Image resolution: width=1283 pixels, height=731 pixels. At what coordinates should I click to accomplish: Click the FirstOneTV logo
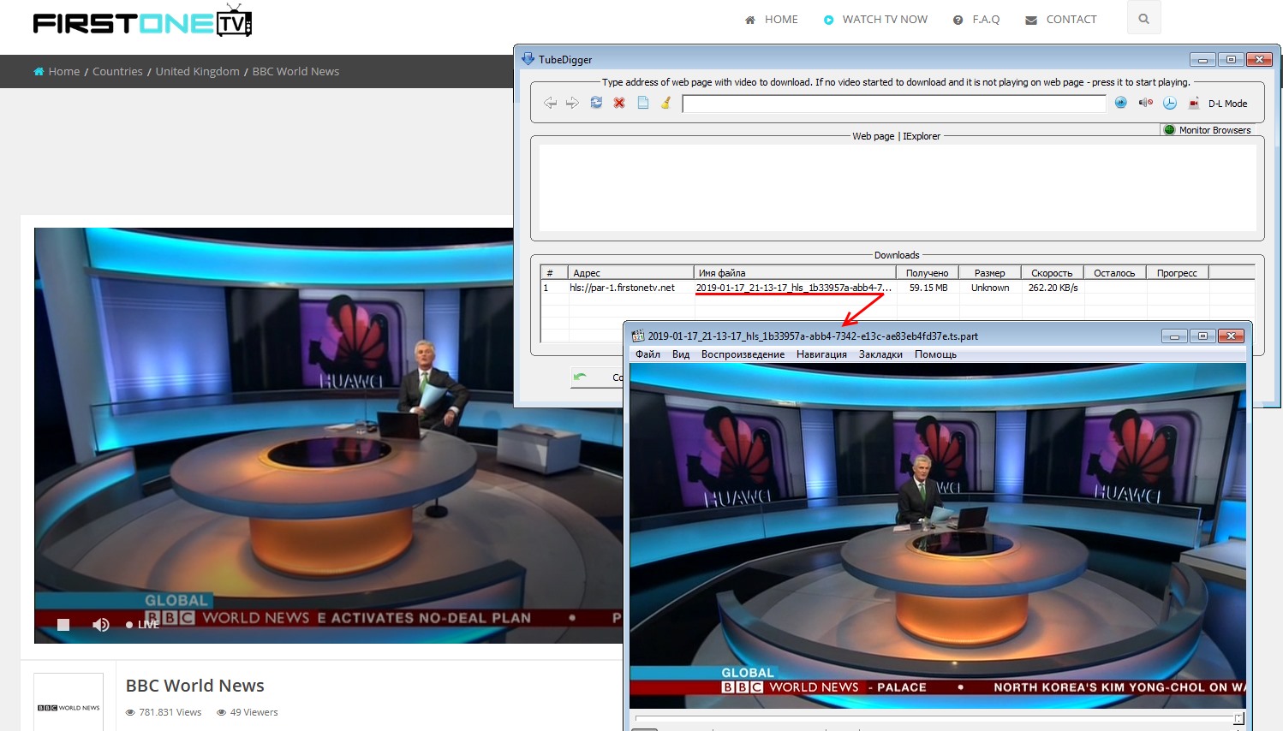pos(142,21)
